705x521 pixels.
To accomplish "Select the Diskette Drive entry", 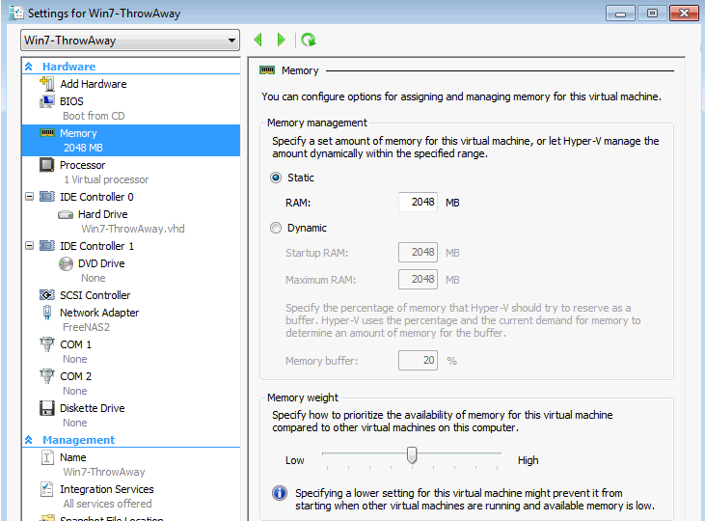I will pyautogui.click(x=93, y=408).
